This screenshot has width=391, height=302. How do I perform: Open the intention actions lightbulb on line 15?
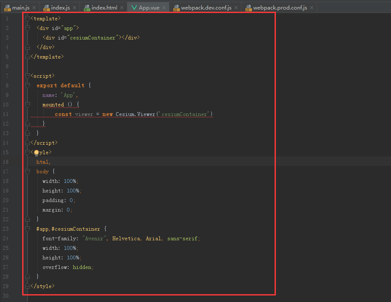36,153
